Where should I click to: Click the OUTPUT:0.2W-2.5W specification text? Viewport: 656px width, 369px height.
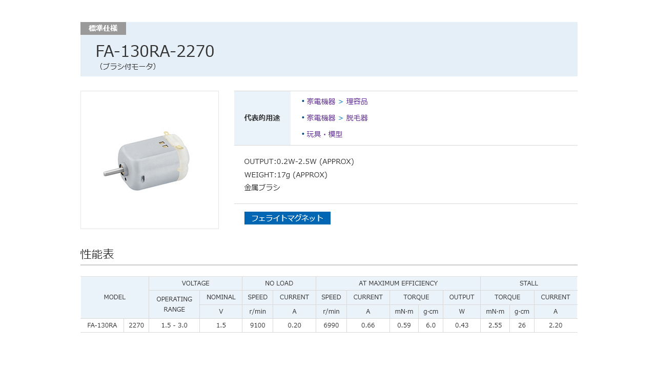(299, 161)
